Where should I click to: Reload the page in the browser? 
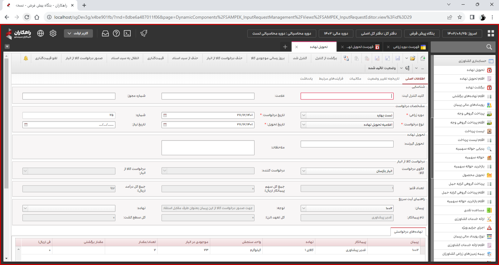27,17
